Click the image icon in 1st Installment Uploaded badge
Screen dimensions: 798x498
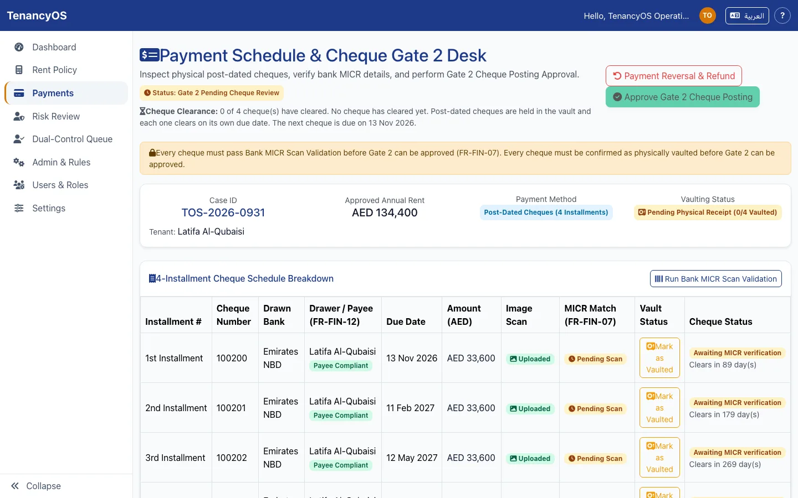(x=513, y=359)
